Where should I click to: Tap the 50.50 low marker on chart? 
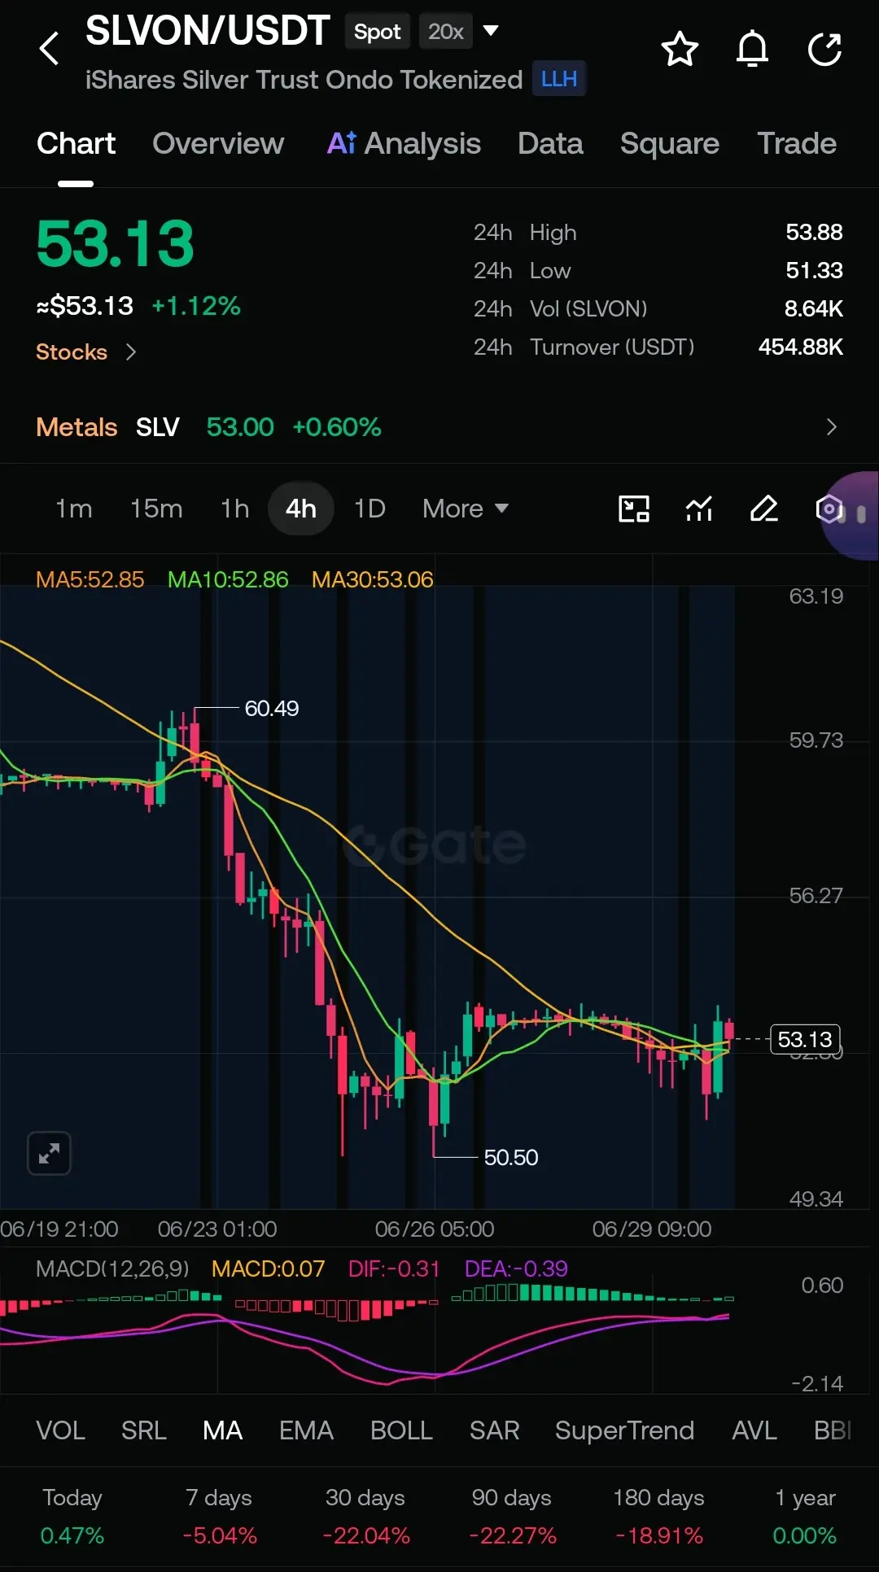coord(511,1157)
